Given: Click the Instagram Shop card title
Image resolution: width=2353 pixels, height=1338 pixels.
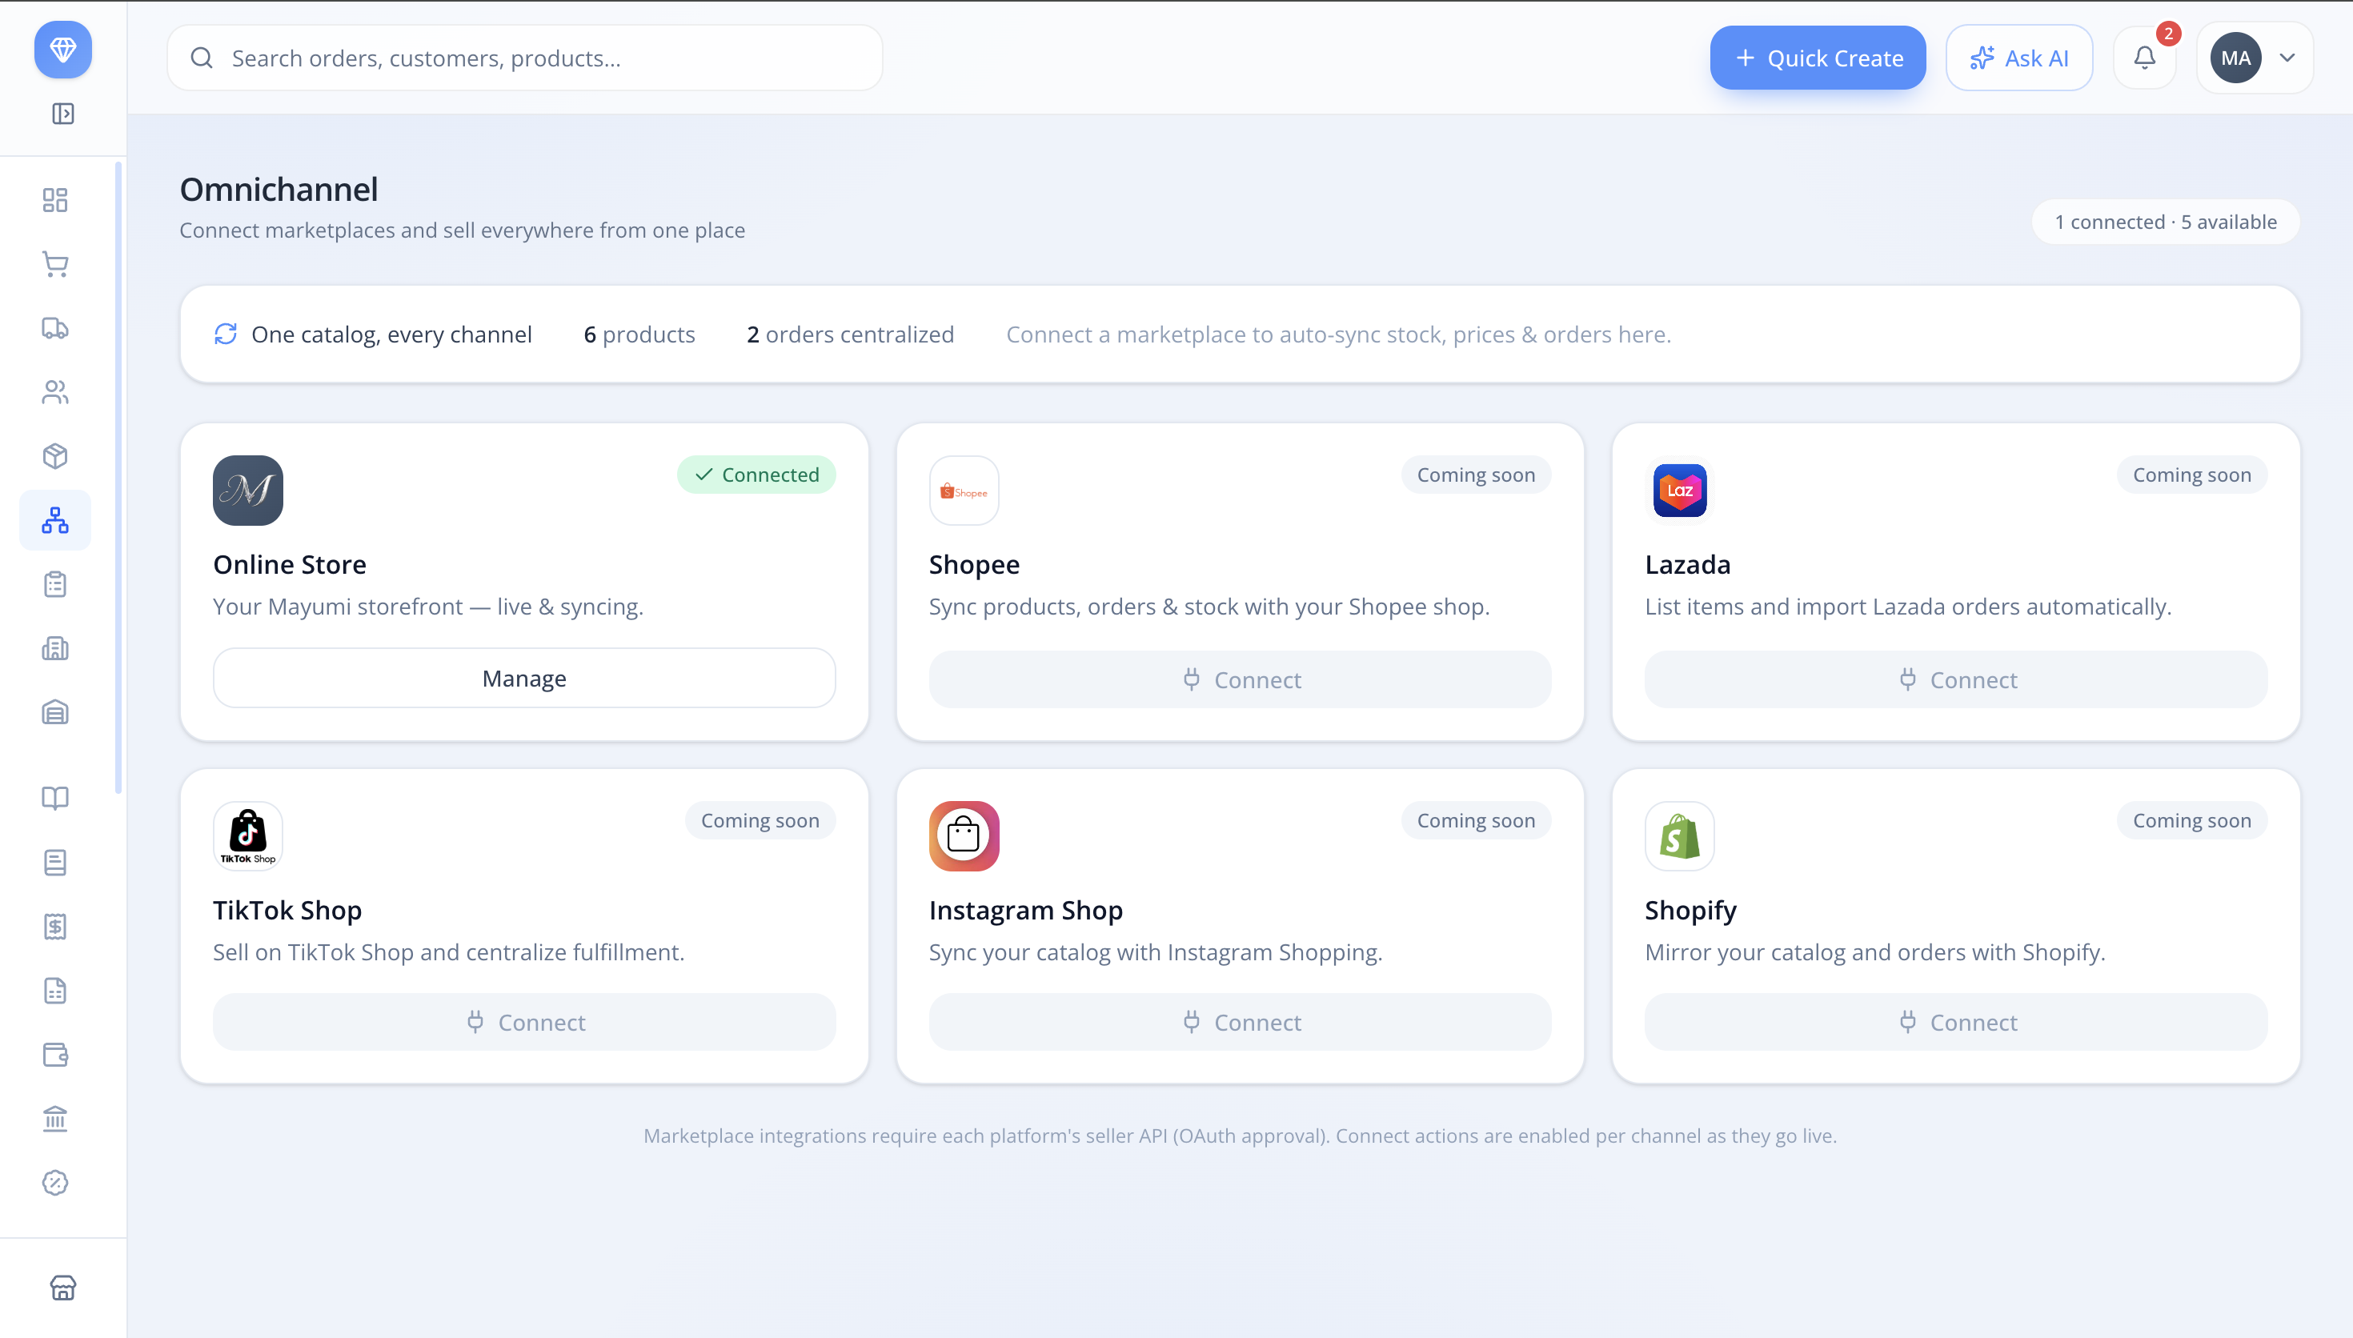Looking at the screenshot, I should 1025,910.
